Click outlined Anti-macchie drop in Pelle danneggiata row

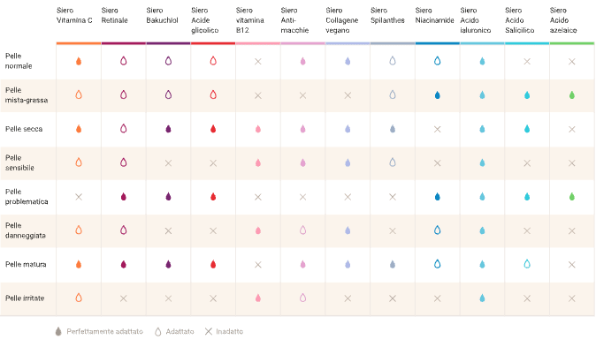click(303, 230)
